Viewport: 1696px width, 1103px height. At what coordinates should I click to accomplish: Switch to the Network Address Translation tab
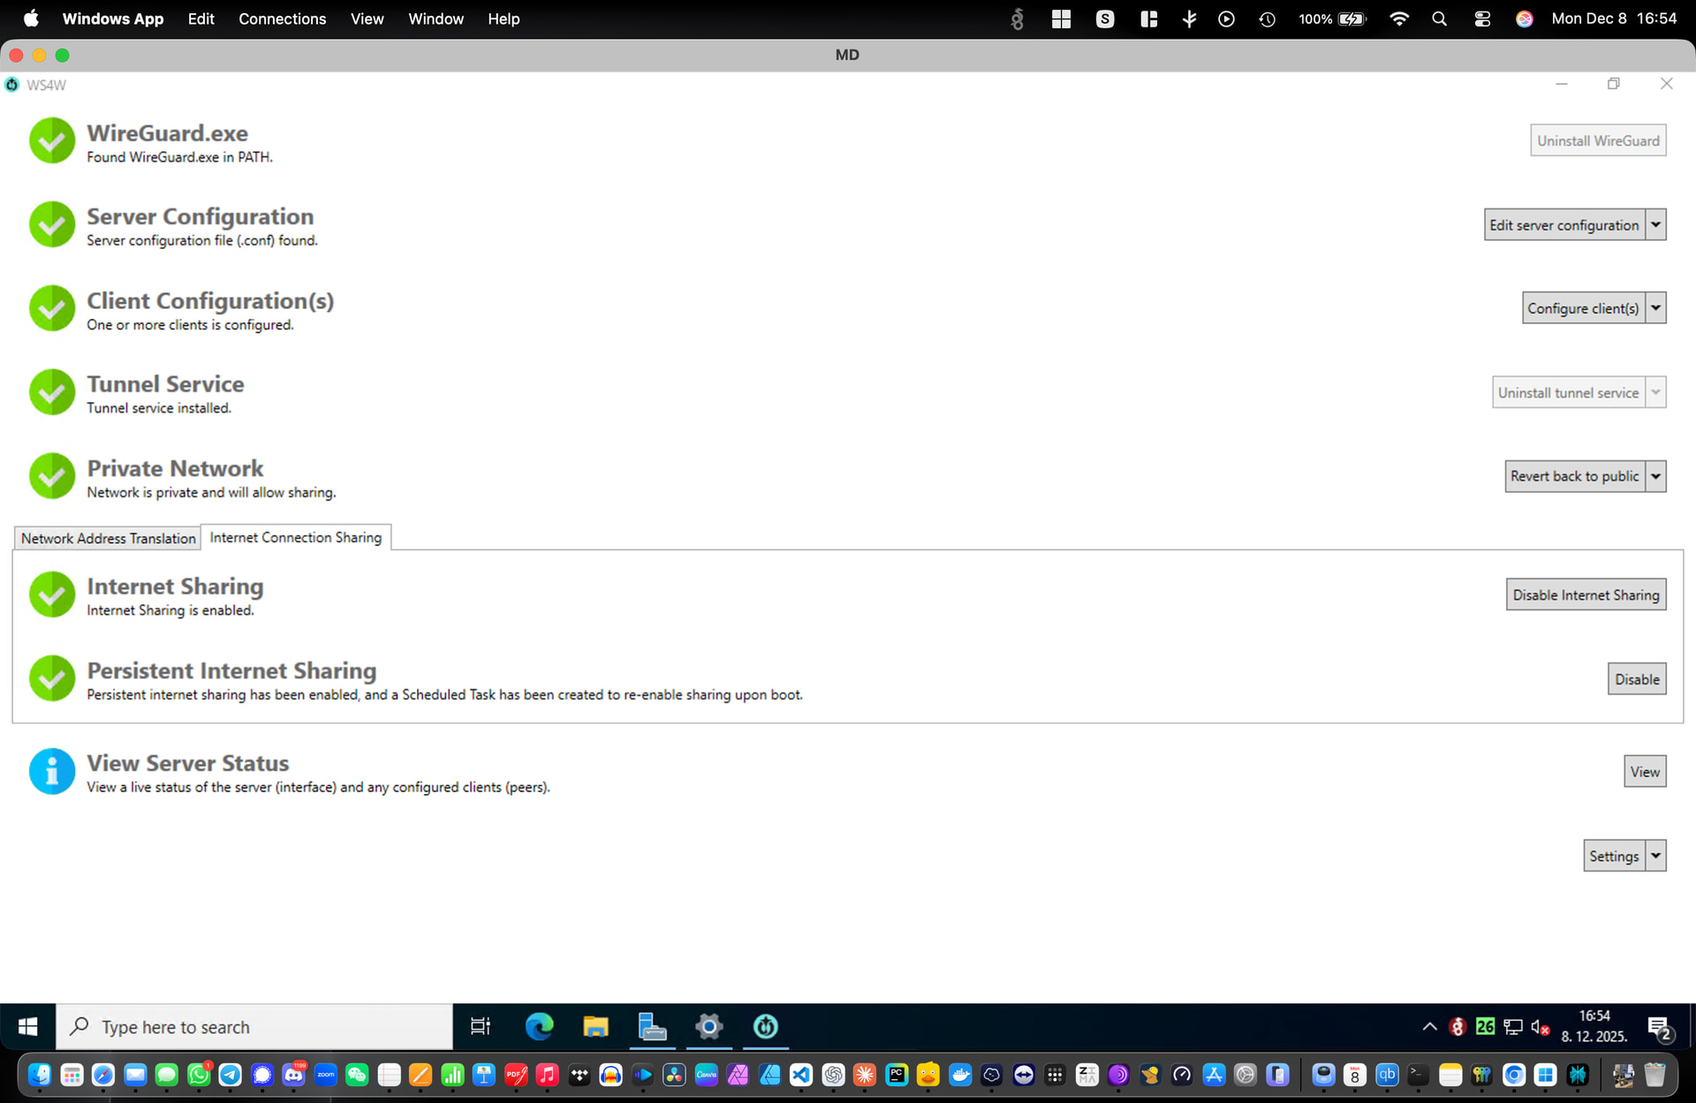[108, 538]
